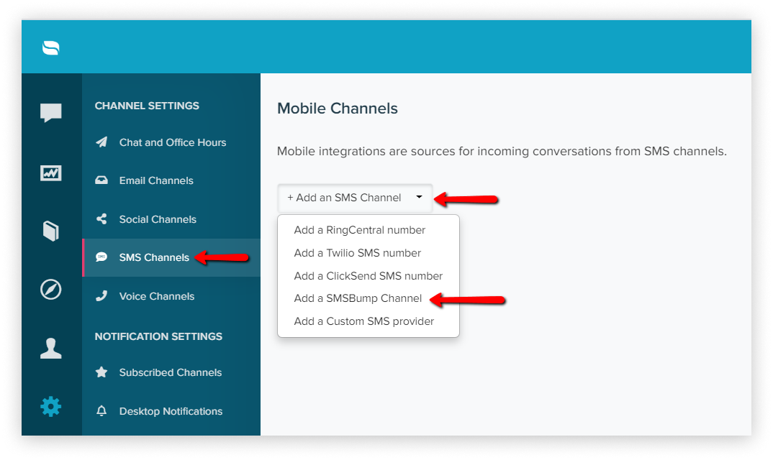Click the share icon beside Social Channels
Image resolution: width=773 pixels, height=460 pixels.
click(101, 218)
